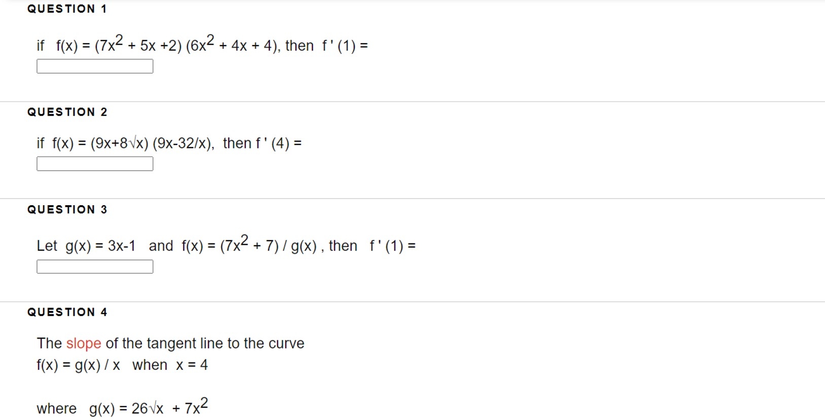Select the QUESTION 2 heading
The width and height of the screenshot is (825, 420).
(x=66, y=112)
